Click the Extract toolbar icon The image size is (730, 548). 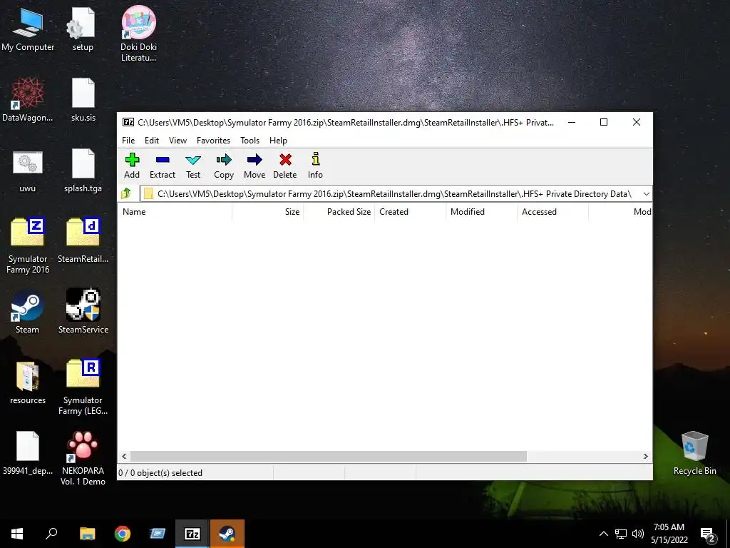click(163, 166)
